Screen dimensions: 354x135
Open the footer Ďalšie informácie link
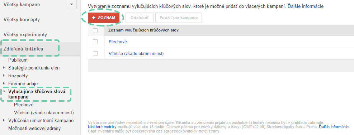pos(334,127)
